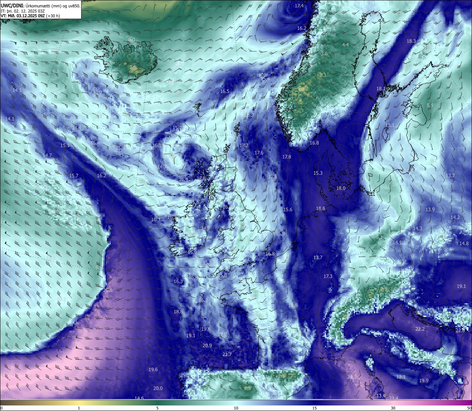
Task: Click colorbar tick label 50
Action: [x=469, y=408]
